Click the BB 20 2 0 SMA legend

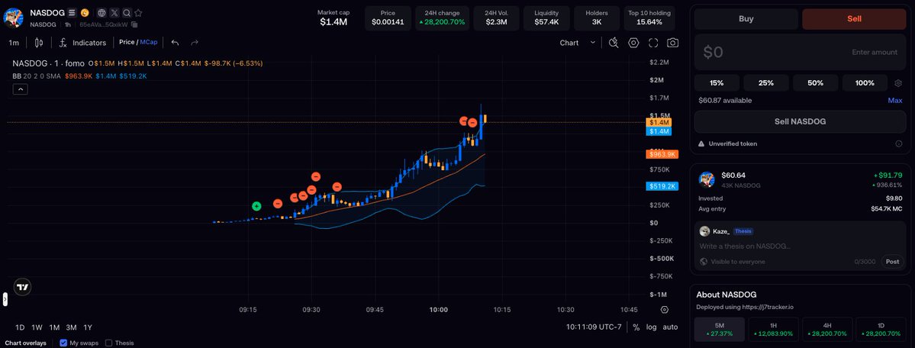(36, 76)
